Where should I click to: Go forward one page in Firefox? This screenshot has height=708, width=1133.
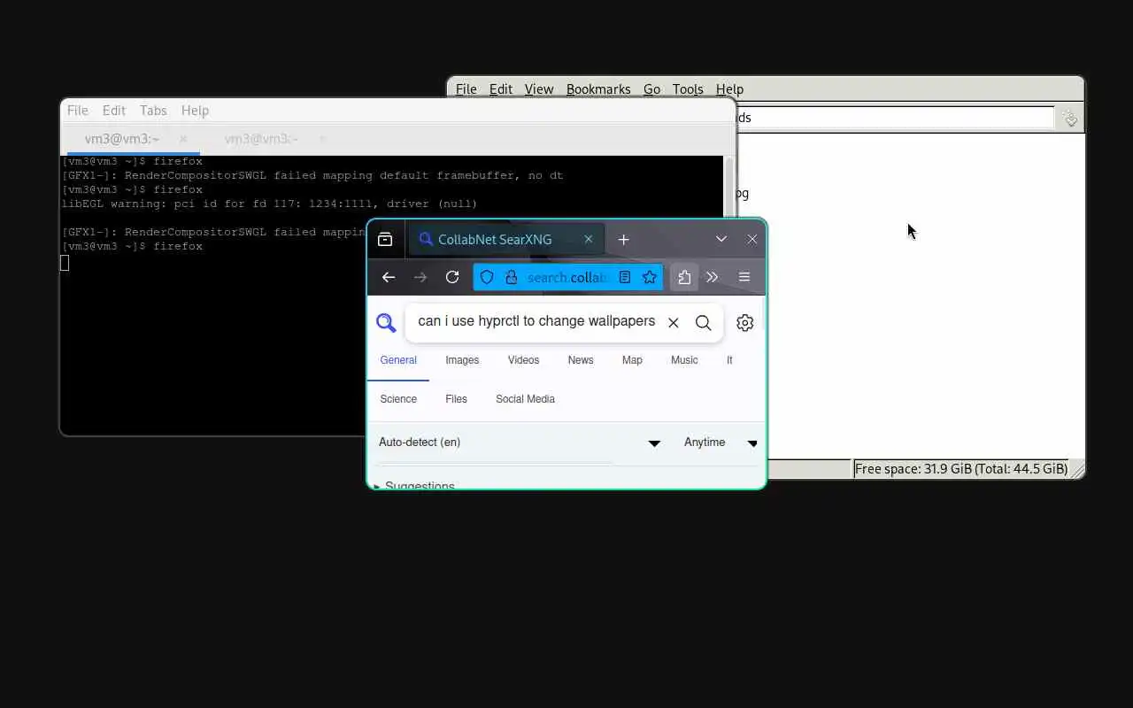[420, 277]
